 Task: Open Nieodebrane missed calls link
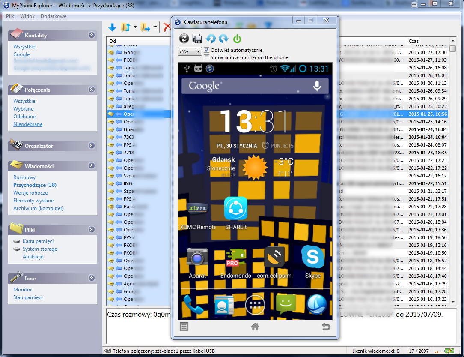click(x=28, y=124)
